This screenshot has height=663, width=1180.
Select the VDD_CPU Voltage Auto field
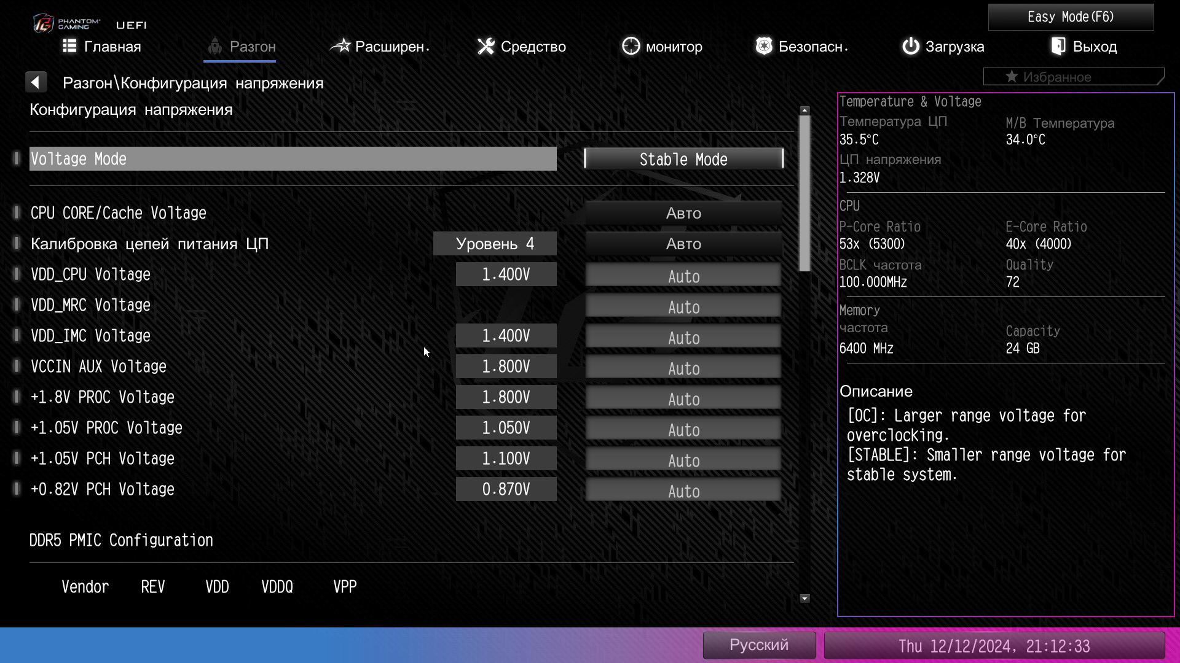683,276
